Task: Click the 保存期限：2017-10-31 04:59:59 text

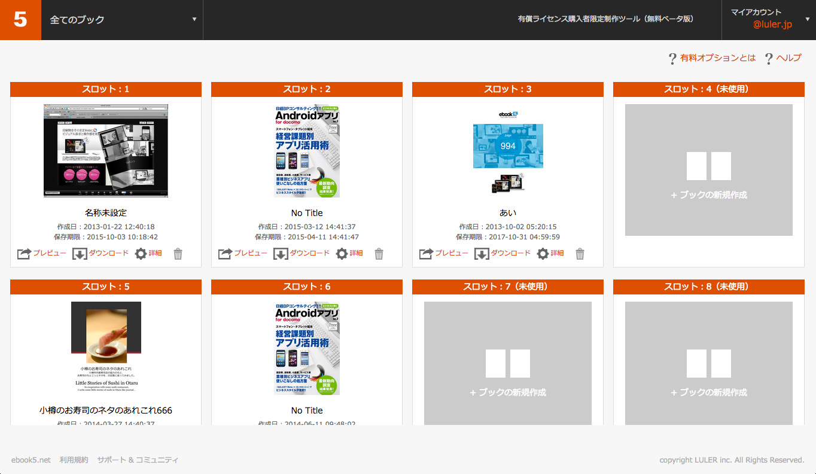Action: click(508, 237)
